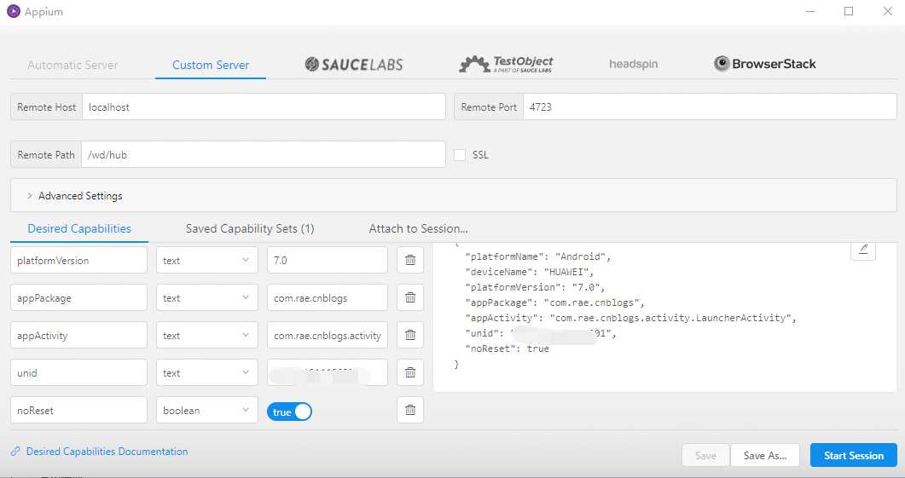Delete the appActivity capability row
Viewport: 905px width, 478px height.
pyautogui.click(x=410, y=335)
